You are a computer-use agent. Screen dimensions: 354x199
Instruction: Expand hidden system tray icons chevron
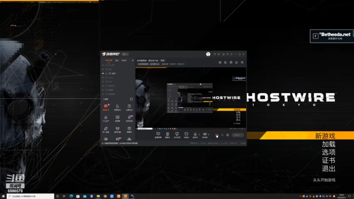pyautogui.click(x=300, y=196)
